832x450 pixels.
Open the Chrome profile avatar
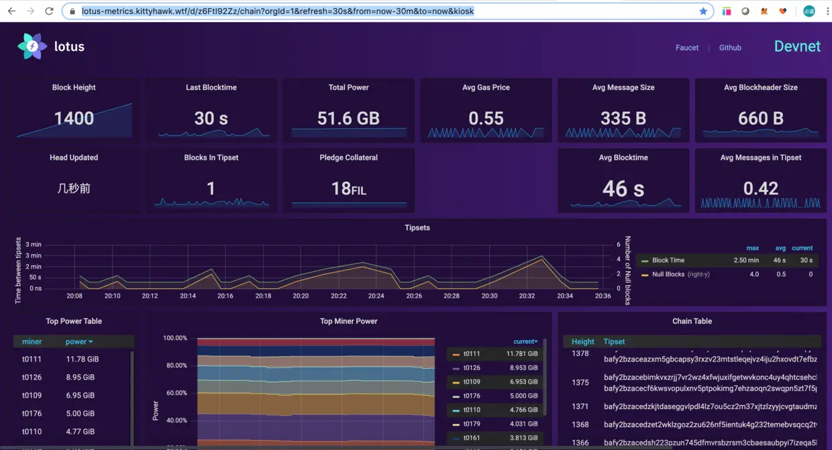click(x=809, y=11)
